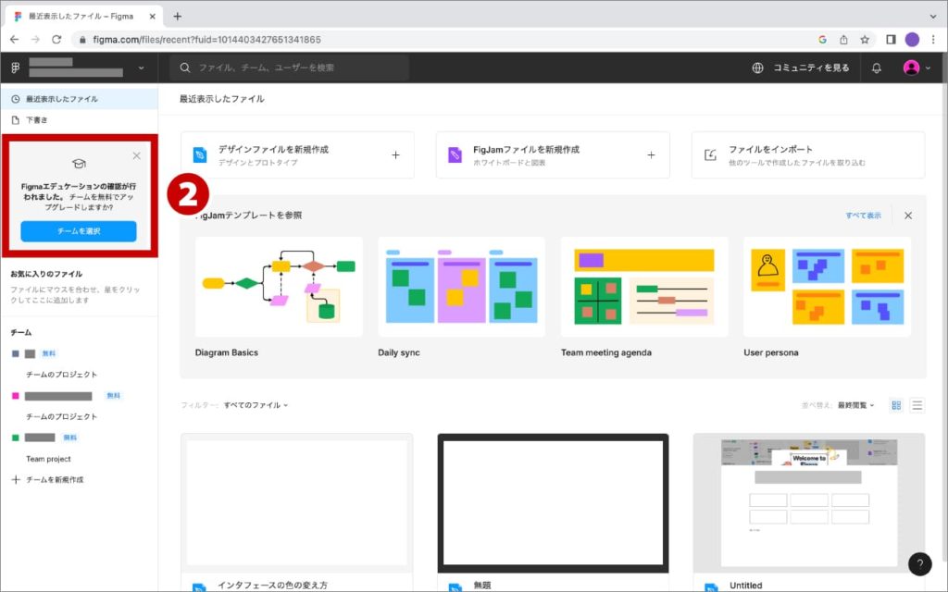Screen dimensions: 948x592
Task: Click the globe icon beside コミュニティを見る
Action: coord(757,68)
